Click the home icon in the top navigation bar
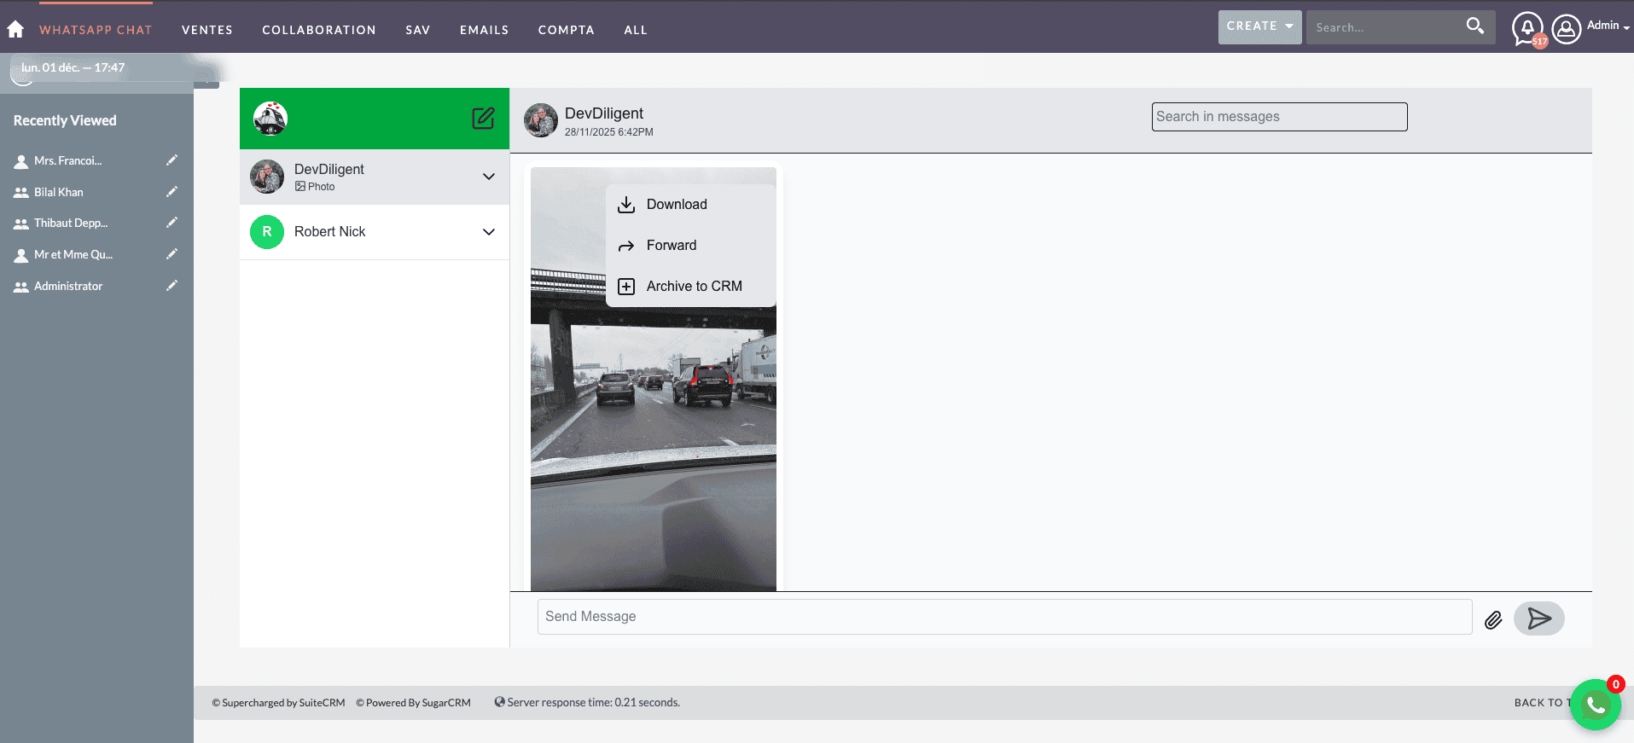 click(15, 29)
